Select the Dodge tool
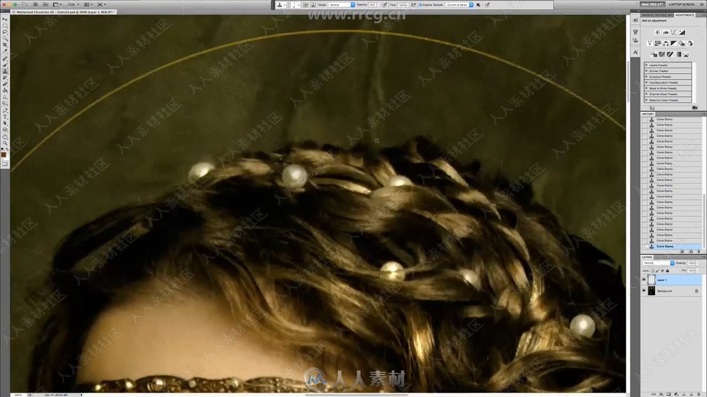The width and height of the screenshot is (707, 397). click(5, 104)
